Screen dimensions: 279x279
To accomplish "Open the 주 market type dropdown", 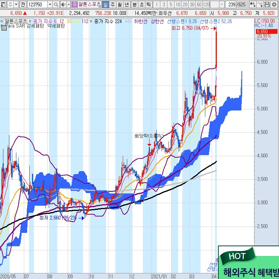I will click(x=16, y=4).
